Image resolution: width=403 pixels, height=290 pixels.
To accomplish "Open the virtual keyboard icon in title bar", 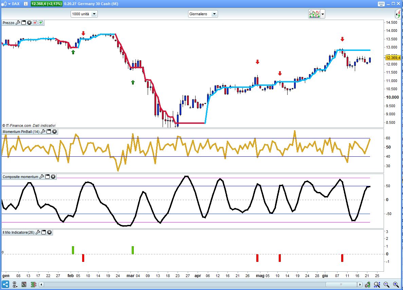I will 381,4.
